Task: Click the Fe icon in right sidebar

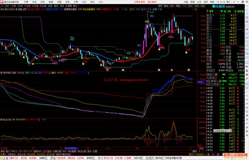Action: (x=247, y=37)
